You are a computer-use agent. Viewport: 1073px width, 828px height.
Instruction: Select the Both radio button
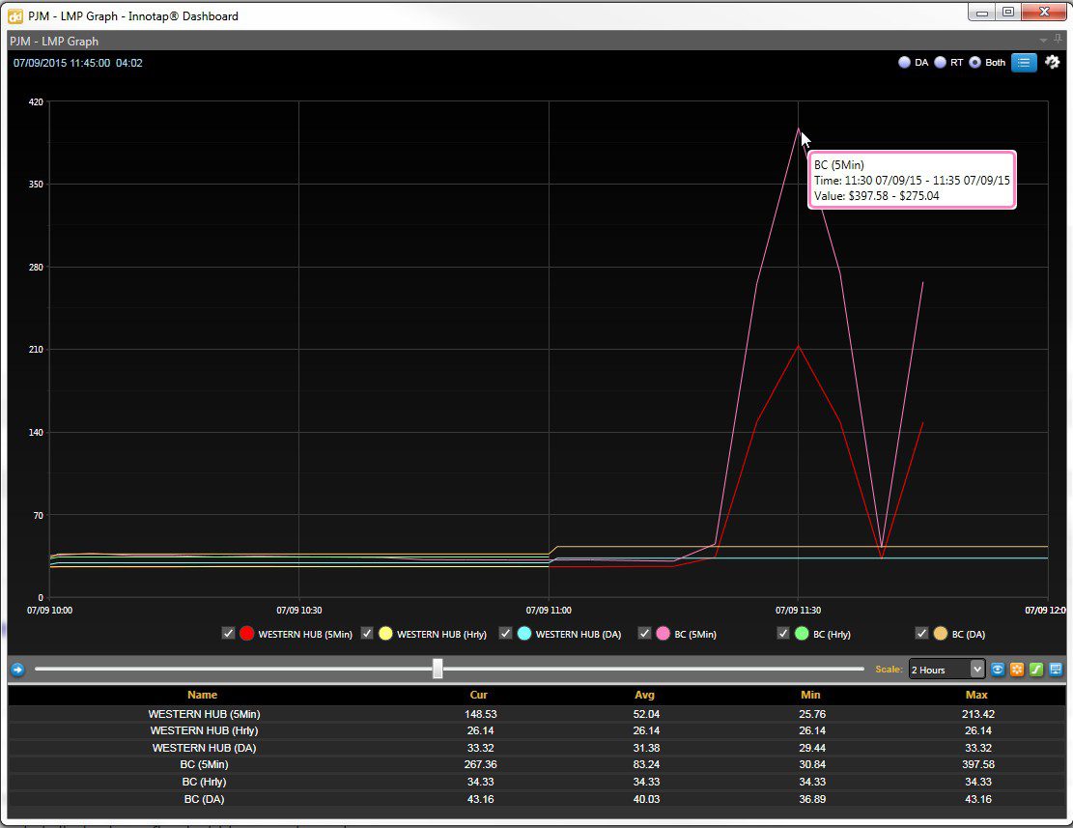coord(975,62)
